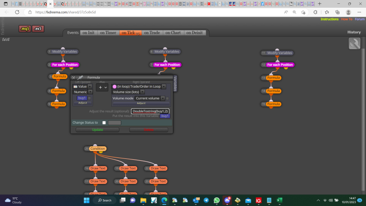Pin the Formula dialog with pushpin icon
The width and height of the screenshot is (366, 206).
point(80,77)
